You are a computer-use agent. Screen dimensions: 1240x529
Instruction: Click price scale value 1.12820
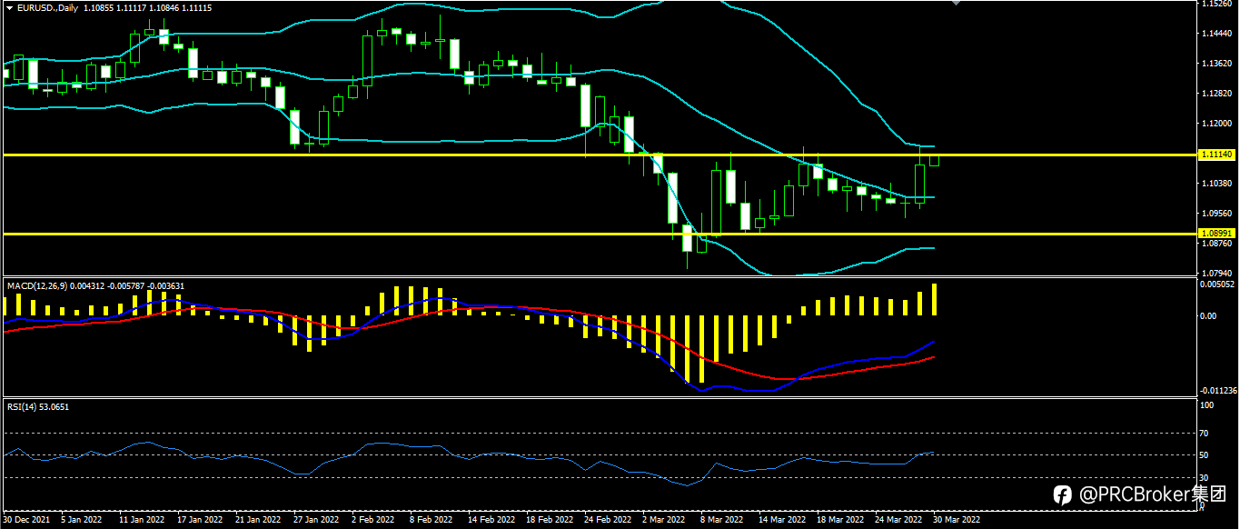click(1216, 94)
